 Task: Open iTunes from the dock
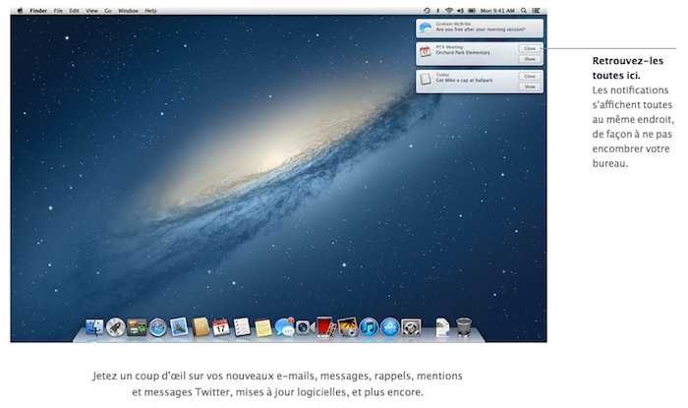[x=370, y=326]
